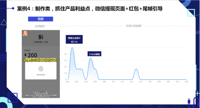This screenshot has height=108, width=200.
Task: Click the 0:10 x-axis label
Action: pyautogui.click(x=113, y=82)
